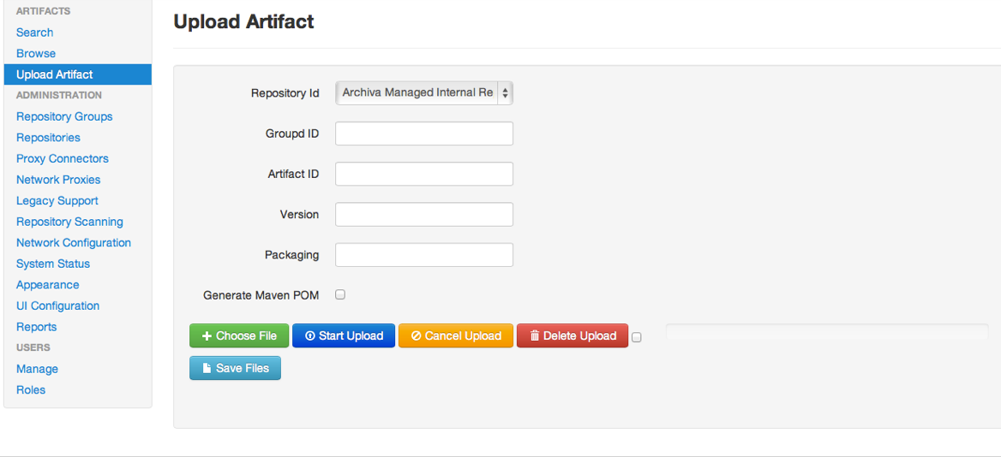Tick the checkbox beside Delete Upload

tap(637, 337)
